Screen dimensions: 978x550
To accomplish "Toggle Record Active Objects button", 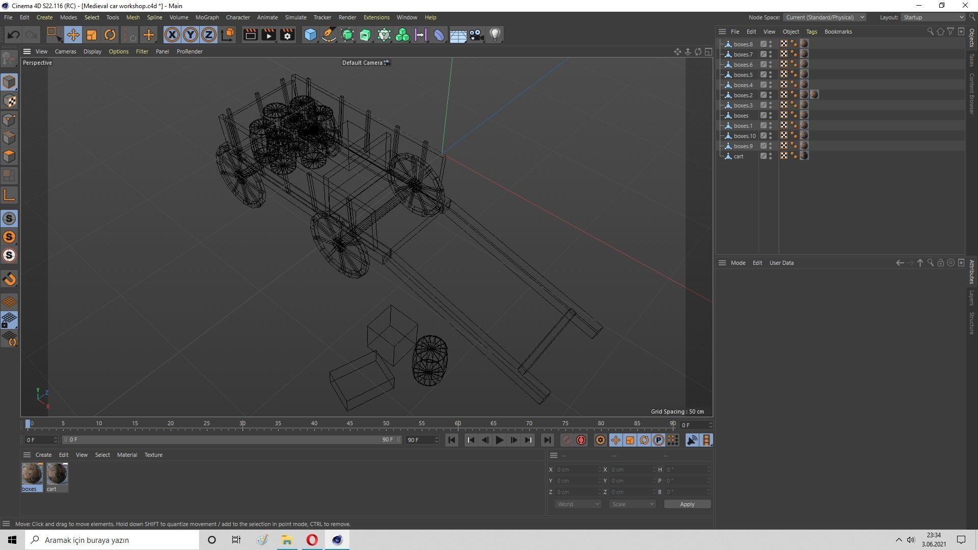I will tap(566, 440).
